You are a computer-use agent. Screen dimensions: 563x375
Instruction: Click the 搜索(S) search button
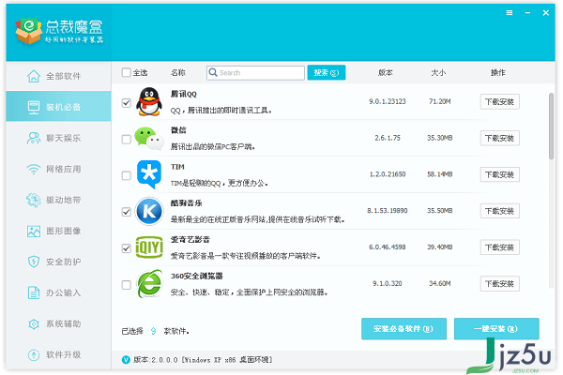(327, 72)
